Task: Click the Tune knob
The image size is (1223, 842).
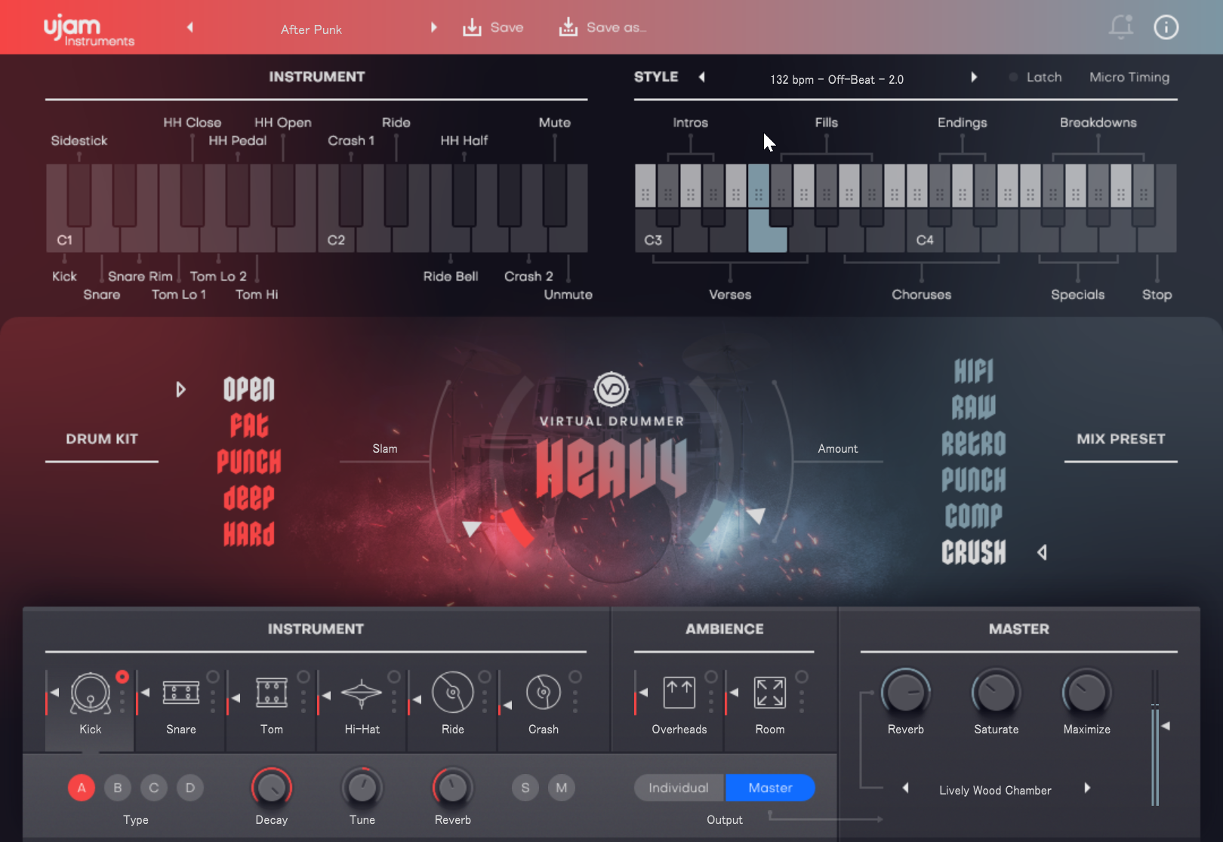Action: pos(362,788)
